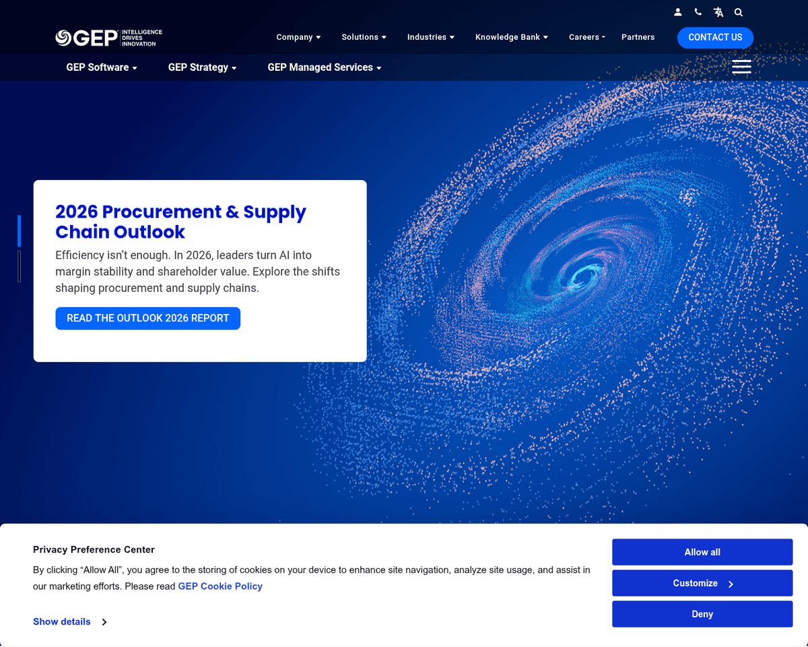The height and width of the screenshot is (647, 808).
Task: Click Read the Outlook 2026 Report
Action: pos(147,318)
